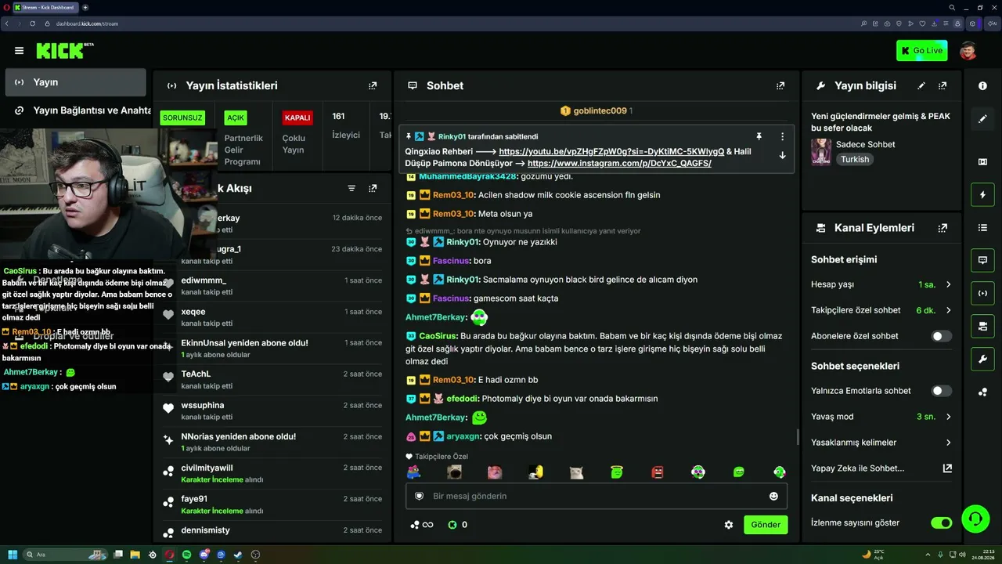Expand Yavaş mod setting
This screenshot has width=1002, height=564.
[x=881, y=417]
